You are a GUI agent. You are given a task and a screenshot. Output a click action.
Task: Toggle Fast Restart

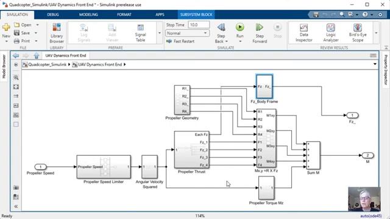click(180, 41)
